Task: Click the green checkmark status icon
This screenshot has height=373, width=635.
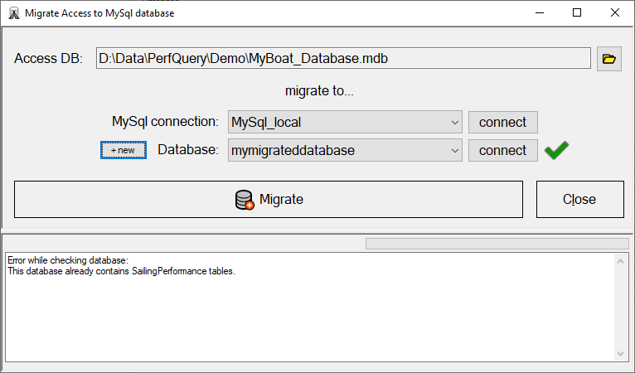Action: (x=556, y=150)
